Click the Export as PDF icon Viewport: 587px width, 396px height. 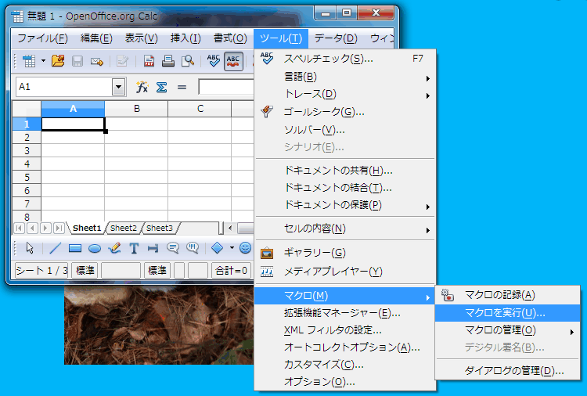point(149,61)
